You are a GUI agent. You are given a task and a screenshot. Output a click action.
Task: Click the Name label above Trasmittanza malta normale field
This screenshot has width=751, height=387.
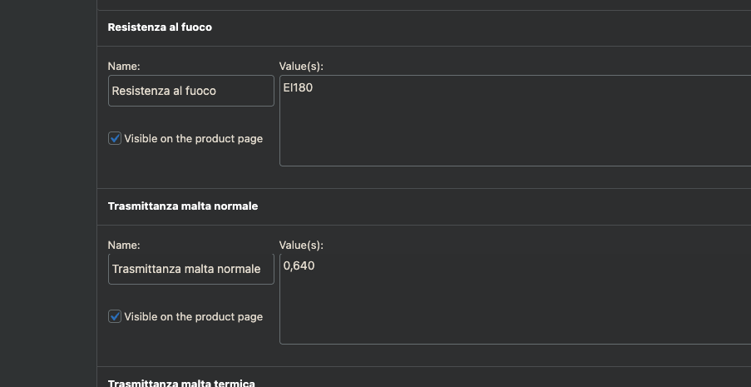pyautogui.click(x=124, y=245)
